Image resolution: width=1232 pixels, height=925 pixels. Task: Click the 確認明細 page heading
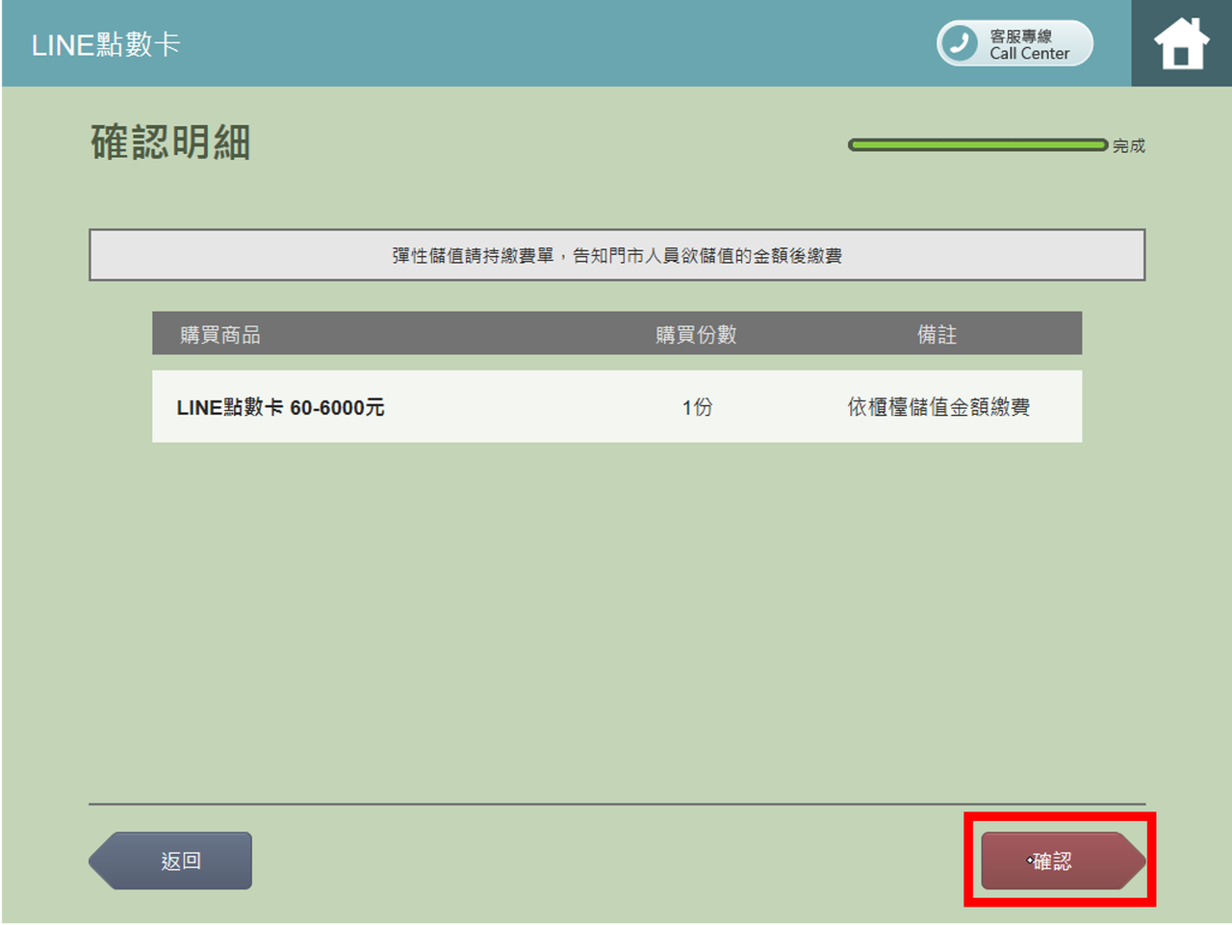(171, 142)
